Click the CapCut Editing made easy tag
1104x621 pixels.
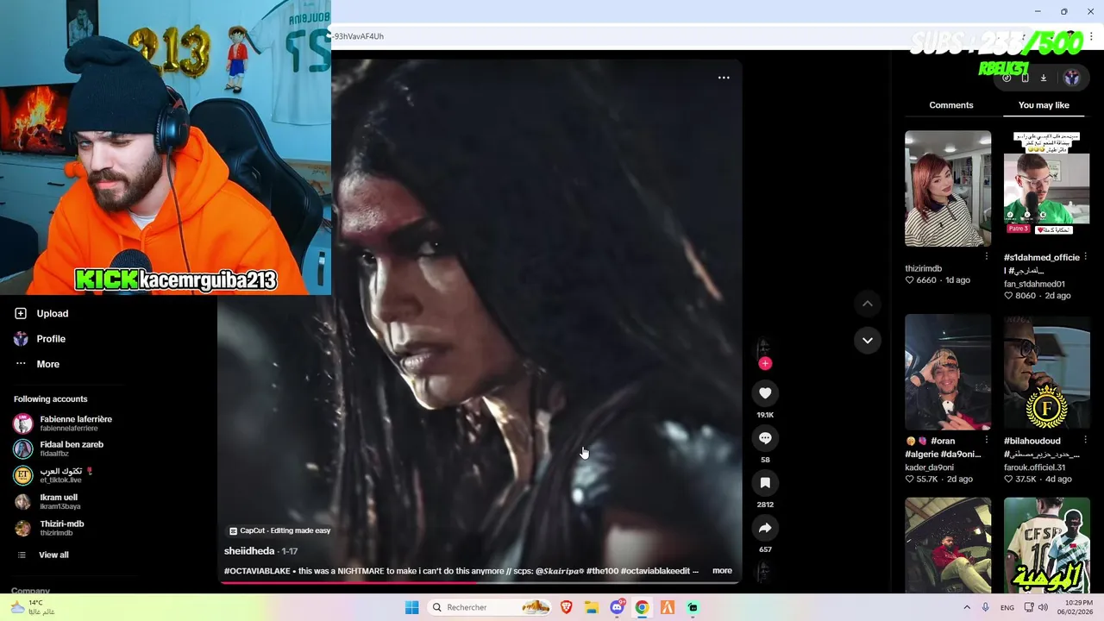[280, 530]
